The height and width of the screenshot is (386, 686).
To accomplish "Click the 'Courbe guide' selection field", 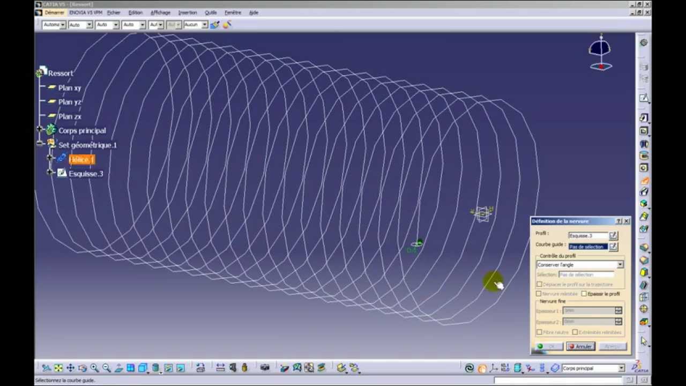I will (588, 247).
